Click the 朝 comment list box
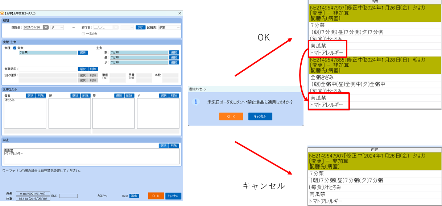Screen dimensions: 442x206 click(x=70, y=113)
